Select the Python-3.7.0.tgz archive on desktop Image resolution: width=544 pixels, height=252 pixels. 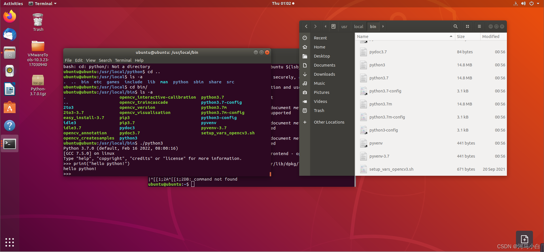click(x=38, y=85)
